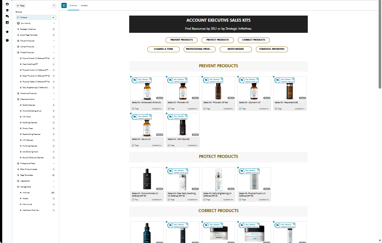Collapse the Manage Spot section
382x243 pixels.
click(54, 187)
